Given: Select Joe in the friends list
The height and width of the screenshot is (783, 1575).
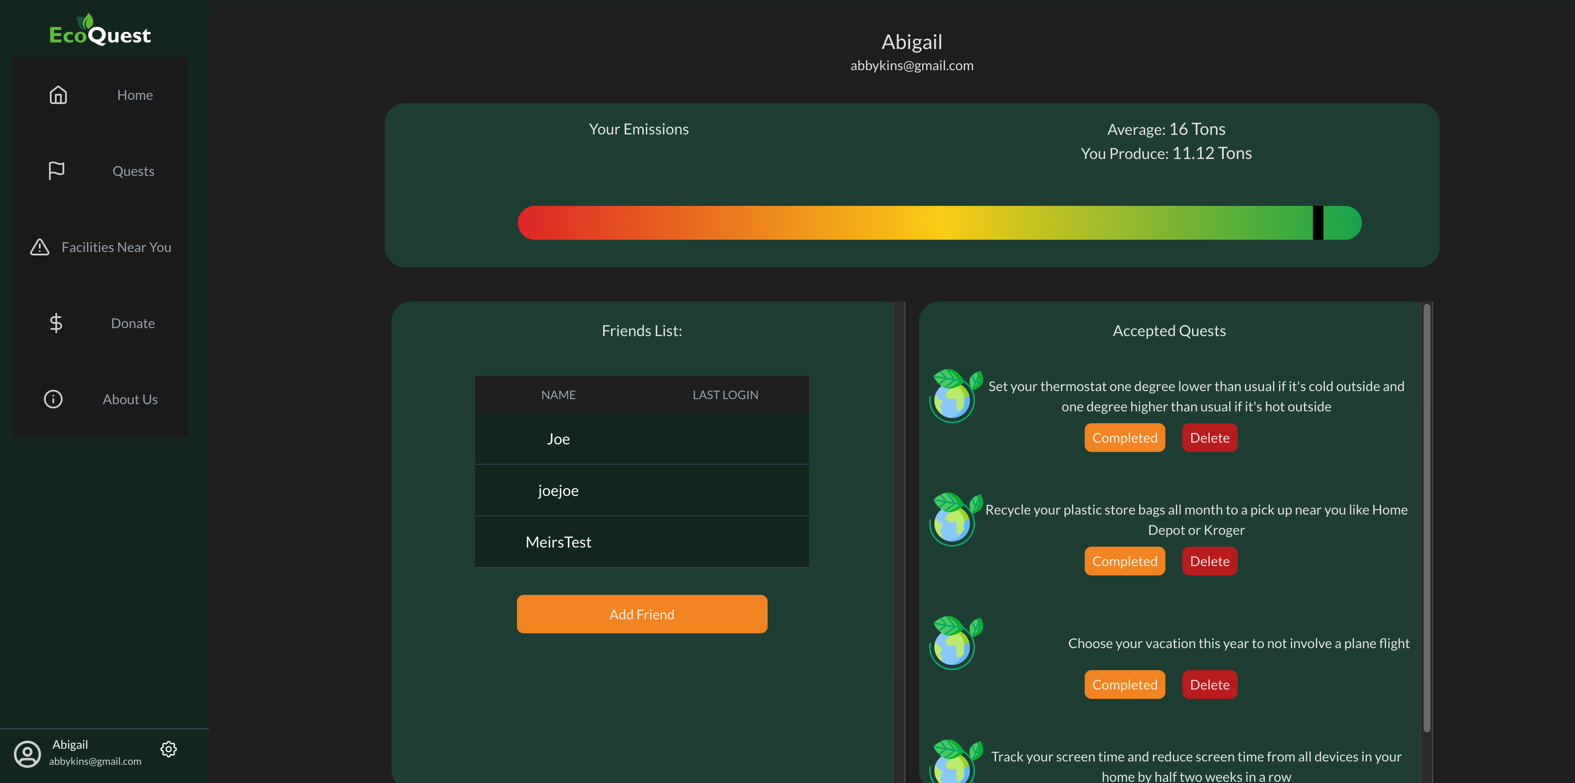Looking at the screenshot, I should click(x=558, y=438).
